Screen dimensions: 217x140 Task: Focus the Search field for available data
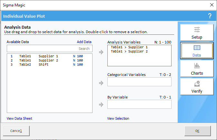[x=50, y=49]
